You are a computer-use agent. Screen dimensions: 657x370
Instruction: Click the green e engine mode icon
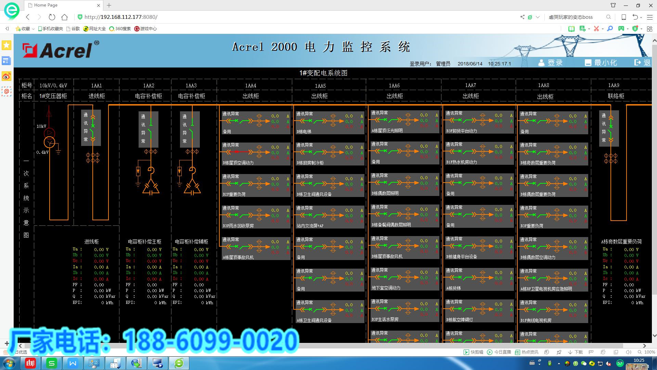(x=530, y=17)
